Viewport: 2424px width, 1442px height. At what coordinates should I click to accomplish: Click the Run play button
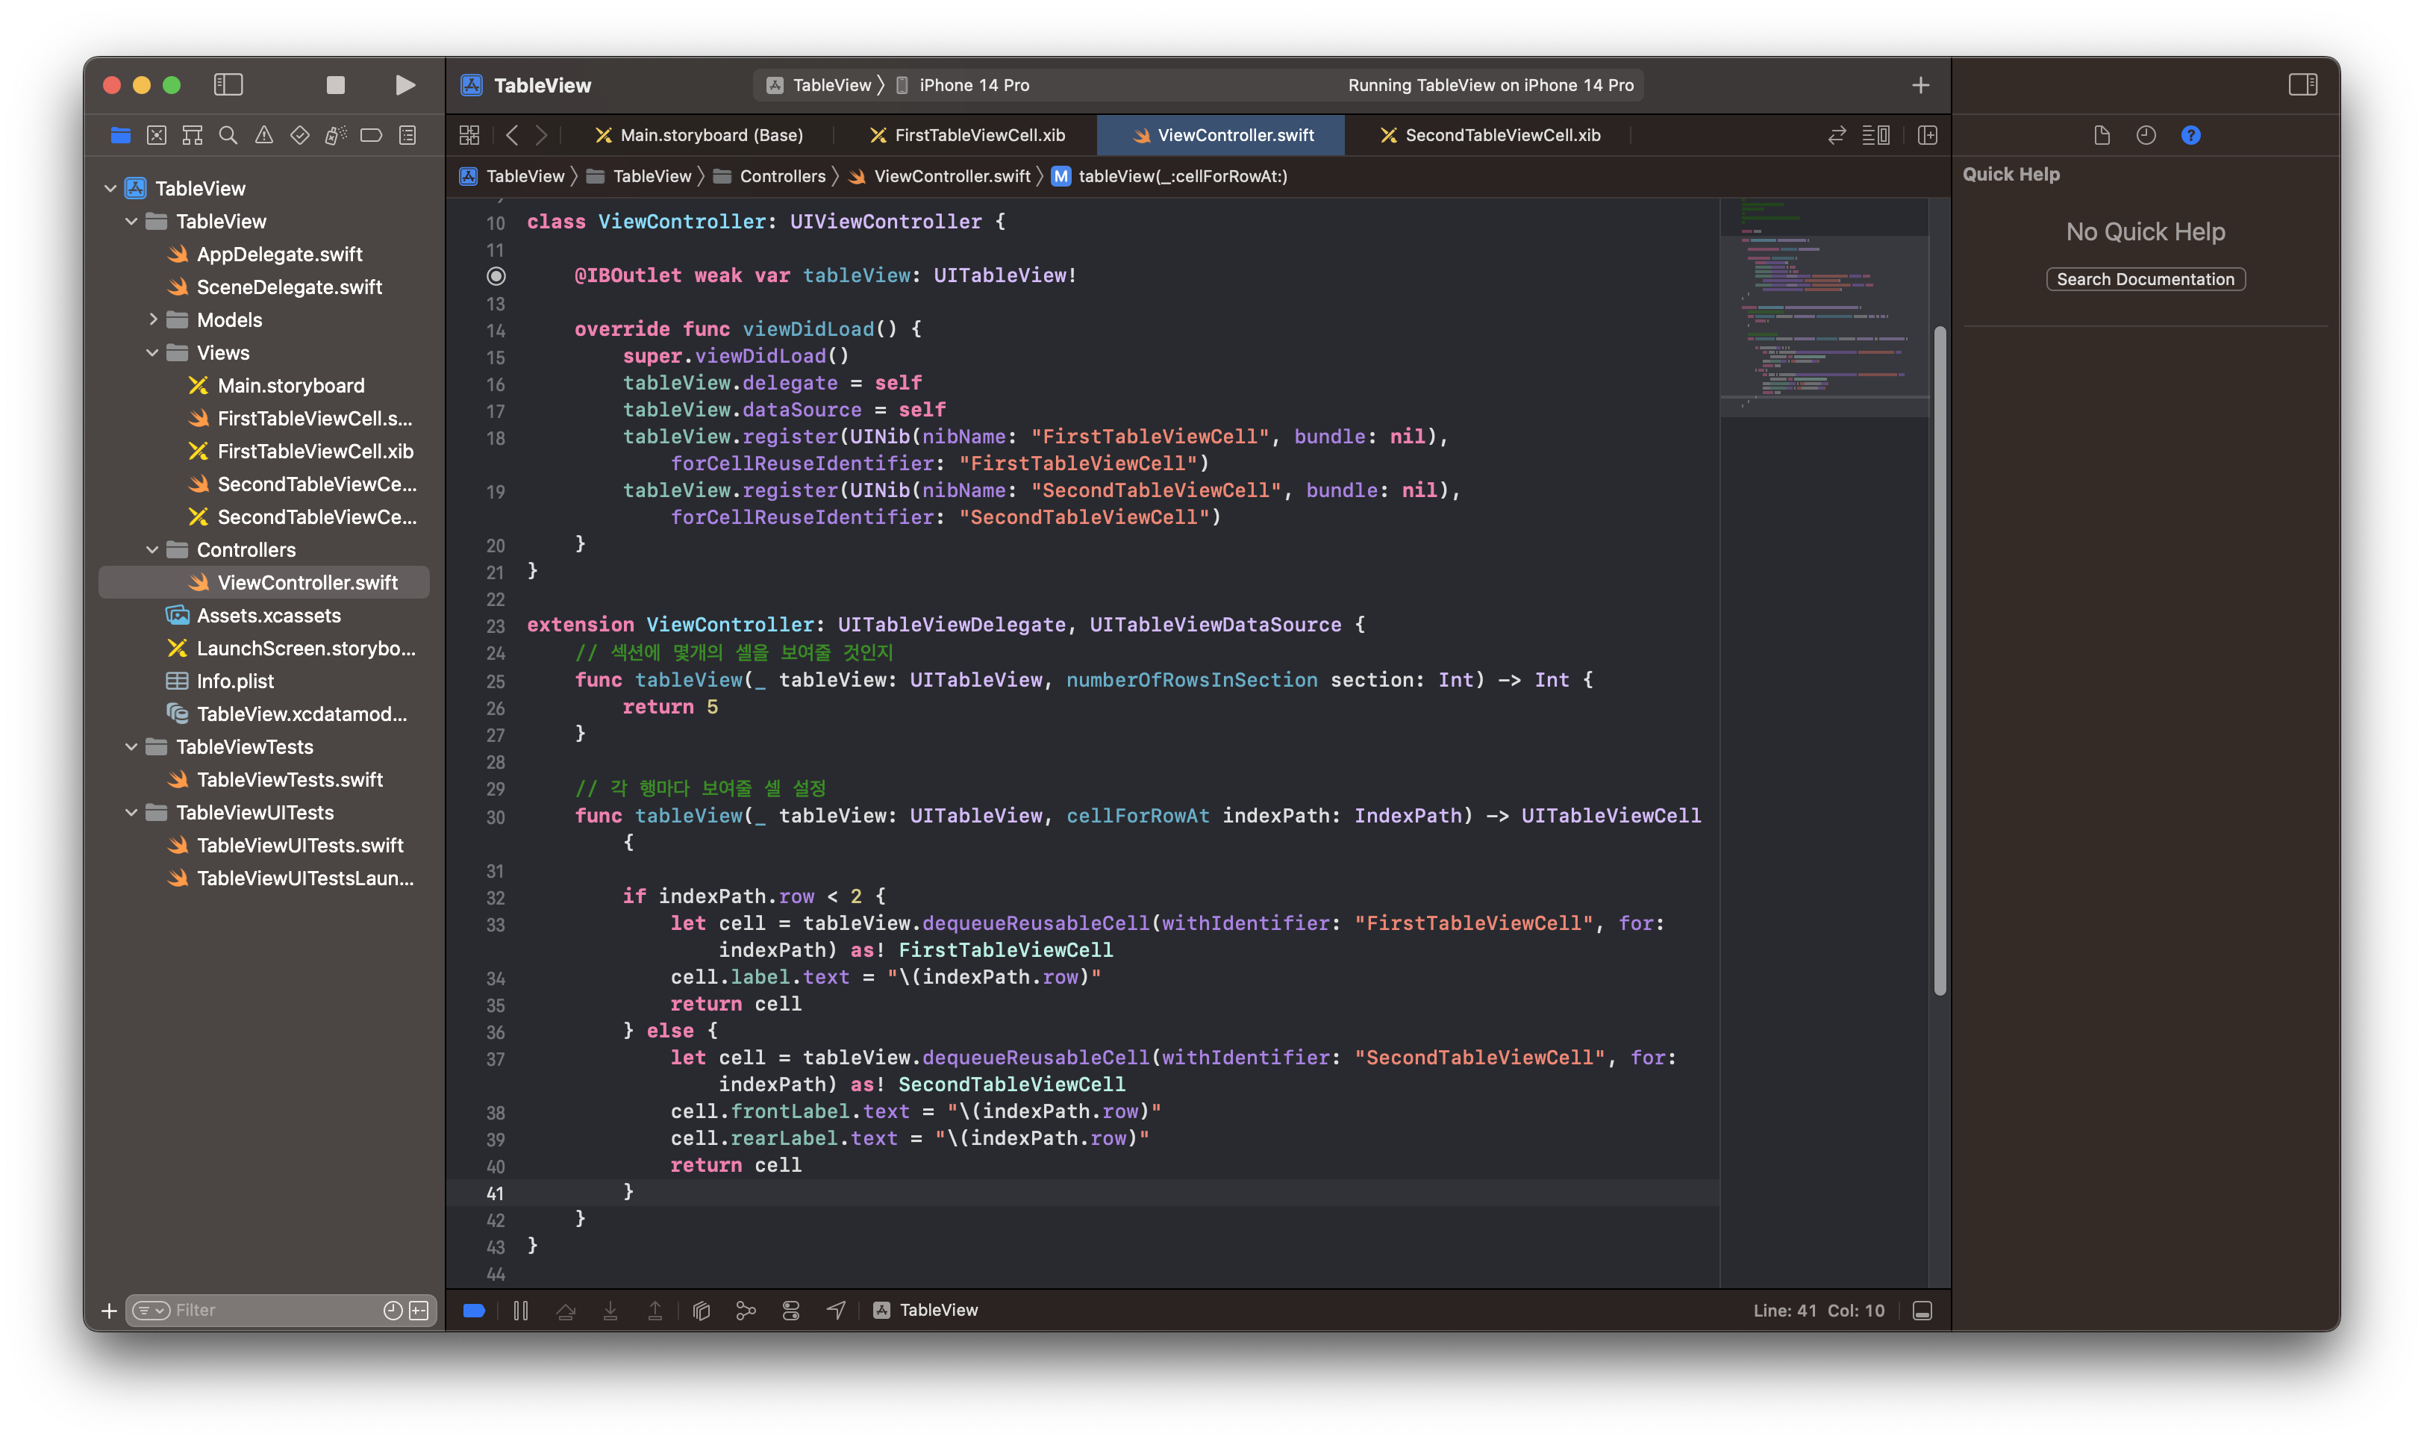pos(405,86)
